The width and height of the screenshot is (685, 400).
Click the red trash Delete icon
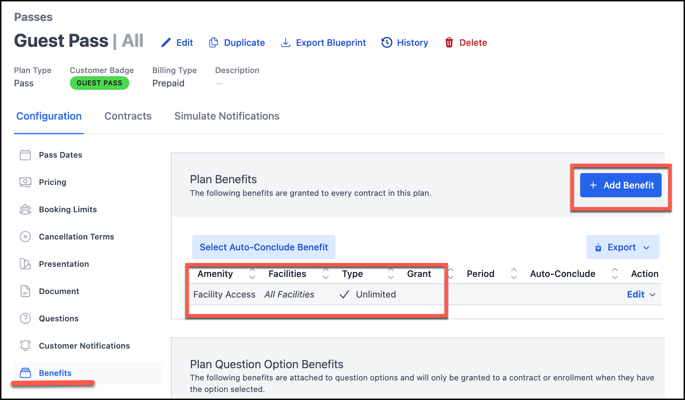[x=449, y=43]
